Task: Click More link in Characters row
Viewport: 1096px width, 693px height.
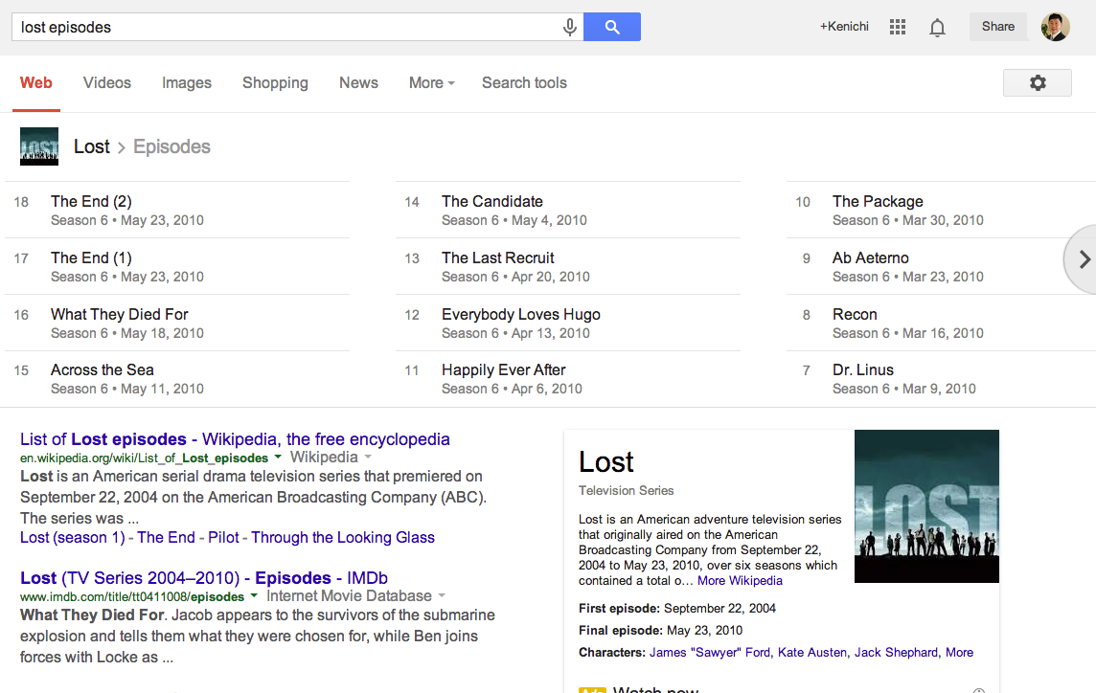Action: [x=960, y=652]
